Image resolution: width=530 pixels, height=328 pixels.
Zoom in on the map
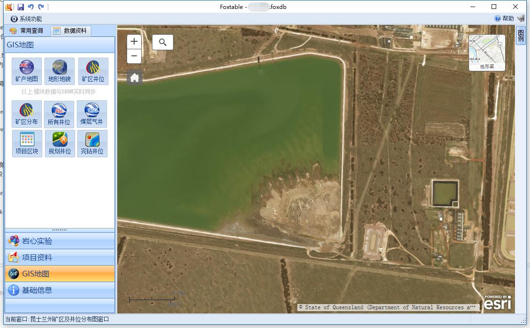[134, 42]
